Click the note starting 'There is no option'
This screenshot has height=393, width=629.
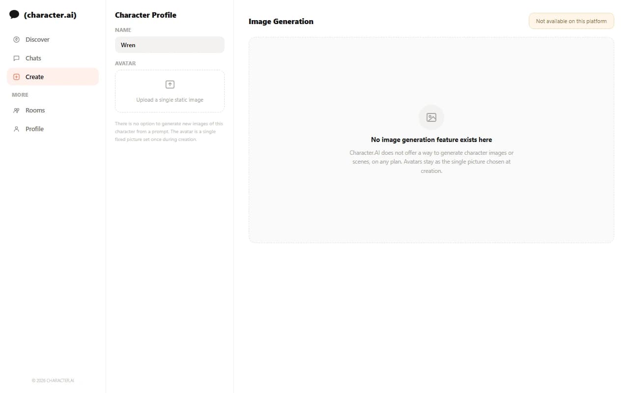169,132
